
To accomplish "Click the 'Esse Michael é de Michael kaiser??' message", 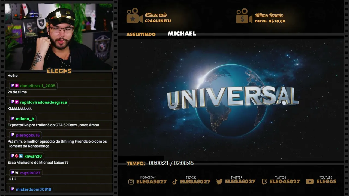I will pos(38,163).
